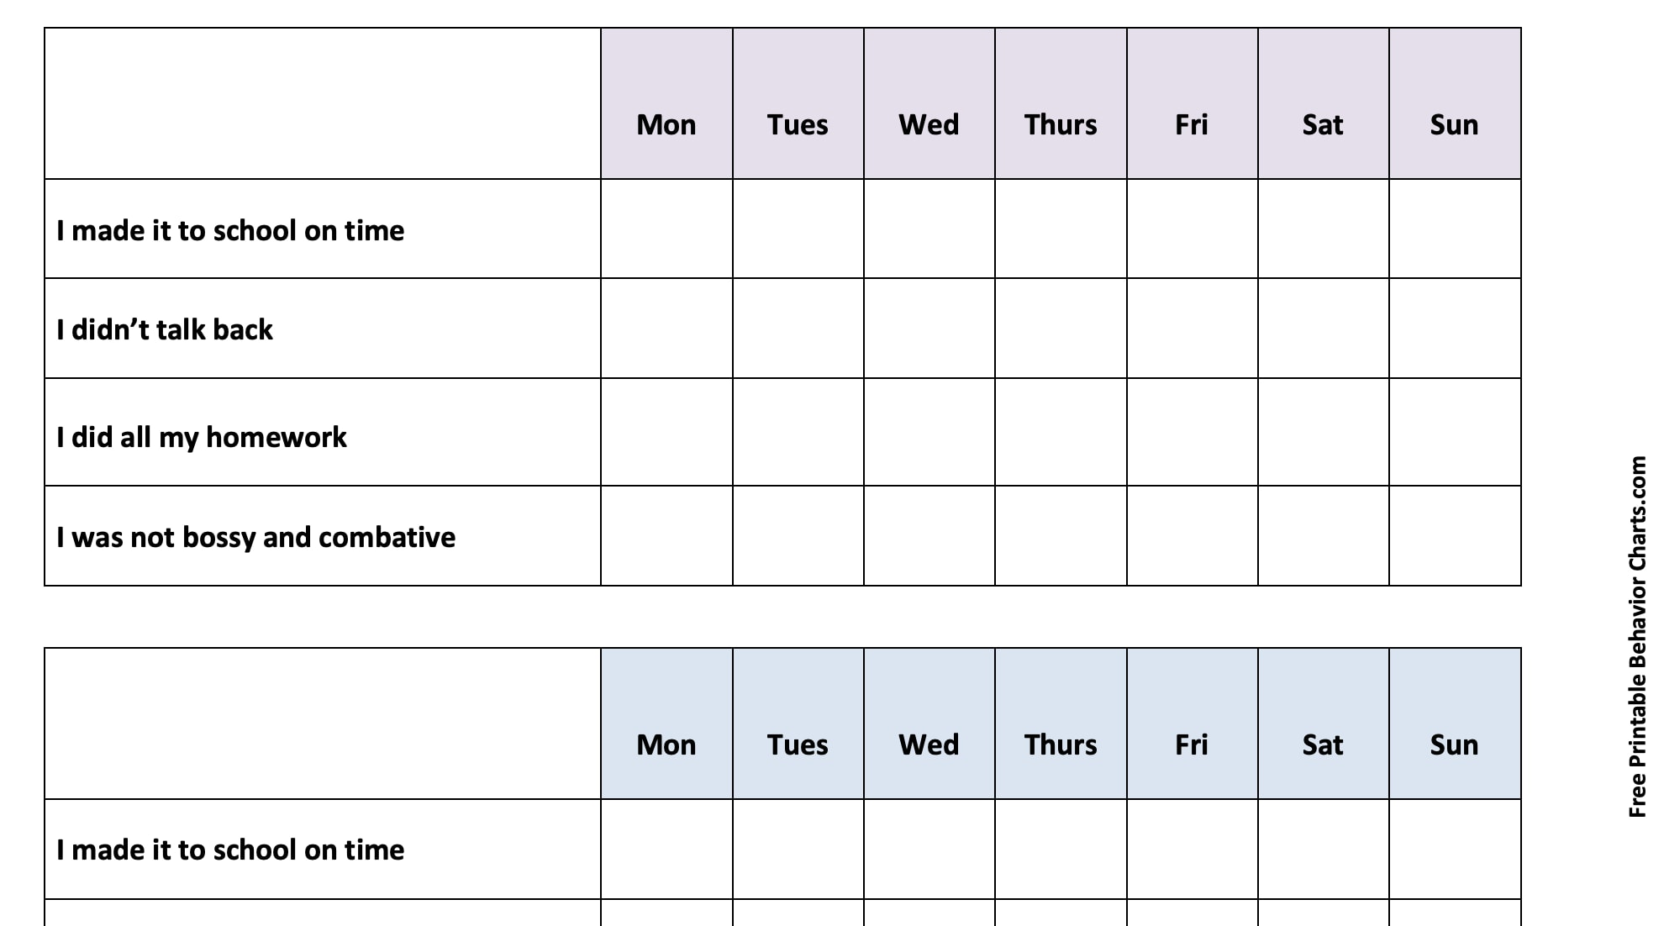
Task: Tick Tuesday box for top "school on time" row
Action: click(x=798, y=229)
